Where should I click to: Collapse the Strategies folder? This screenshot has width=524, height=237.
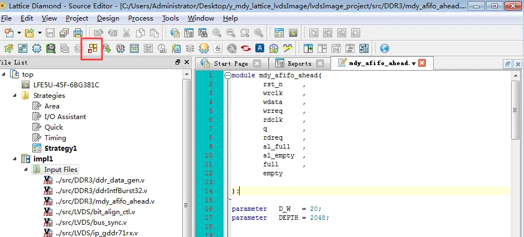pyautogui.click(x=14, y=96)
